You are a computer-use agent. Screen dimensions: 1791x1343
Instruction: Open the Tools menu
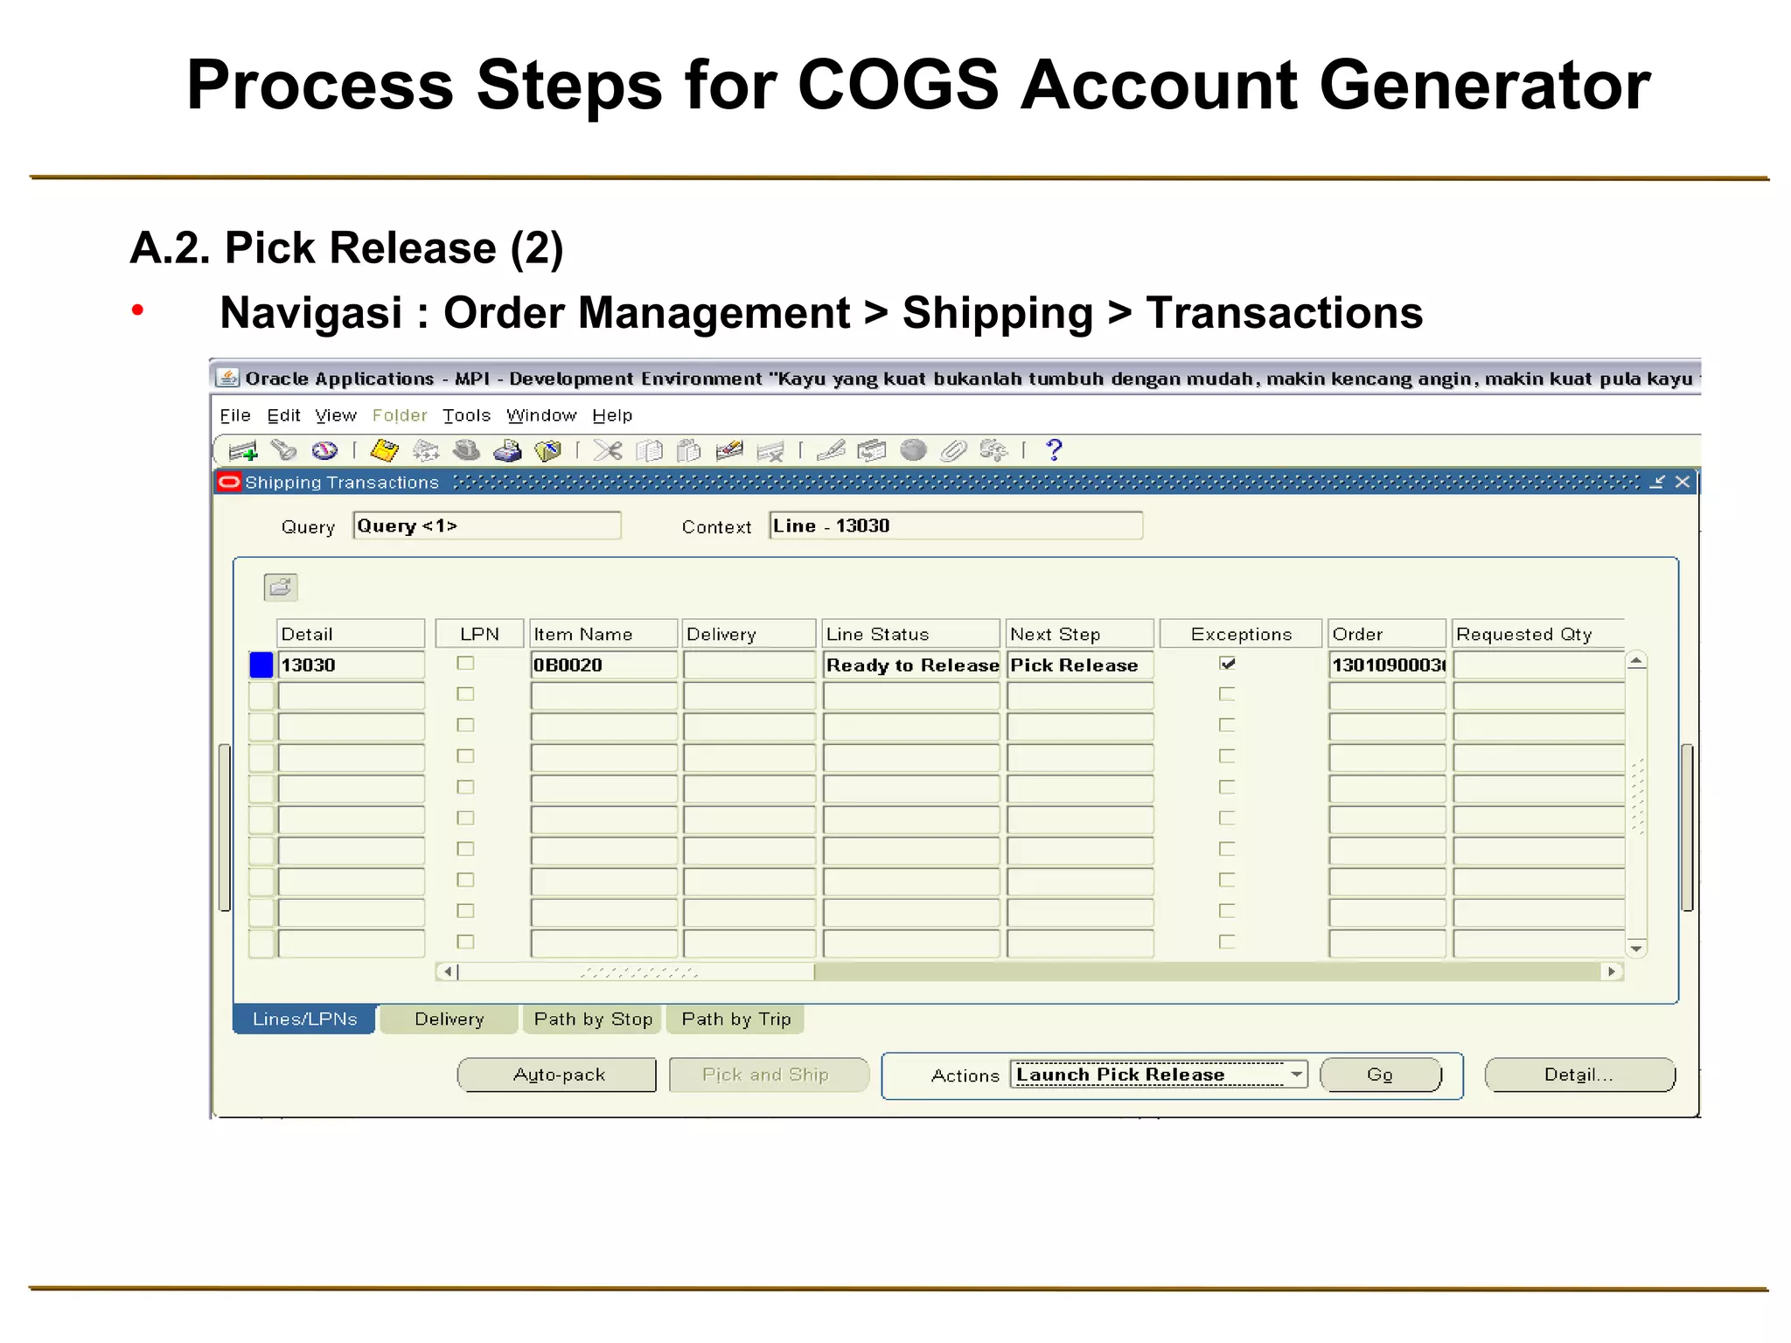466,415
